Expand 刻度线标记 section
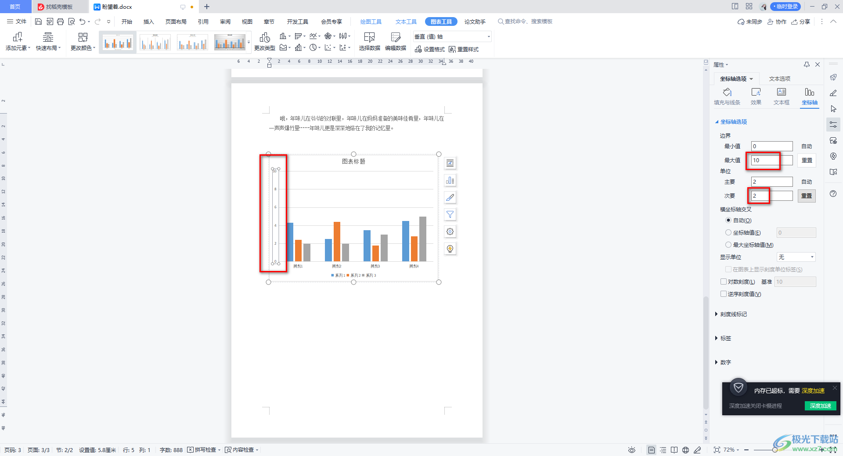The width and height of the screenshot is (843, 456). tap(731, 314)
